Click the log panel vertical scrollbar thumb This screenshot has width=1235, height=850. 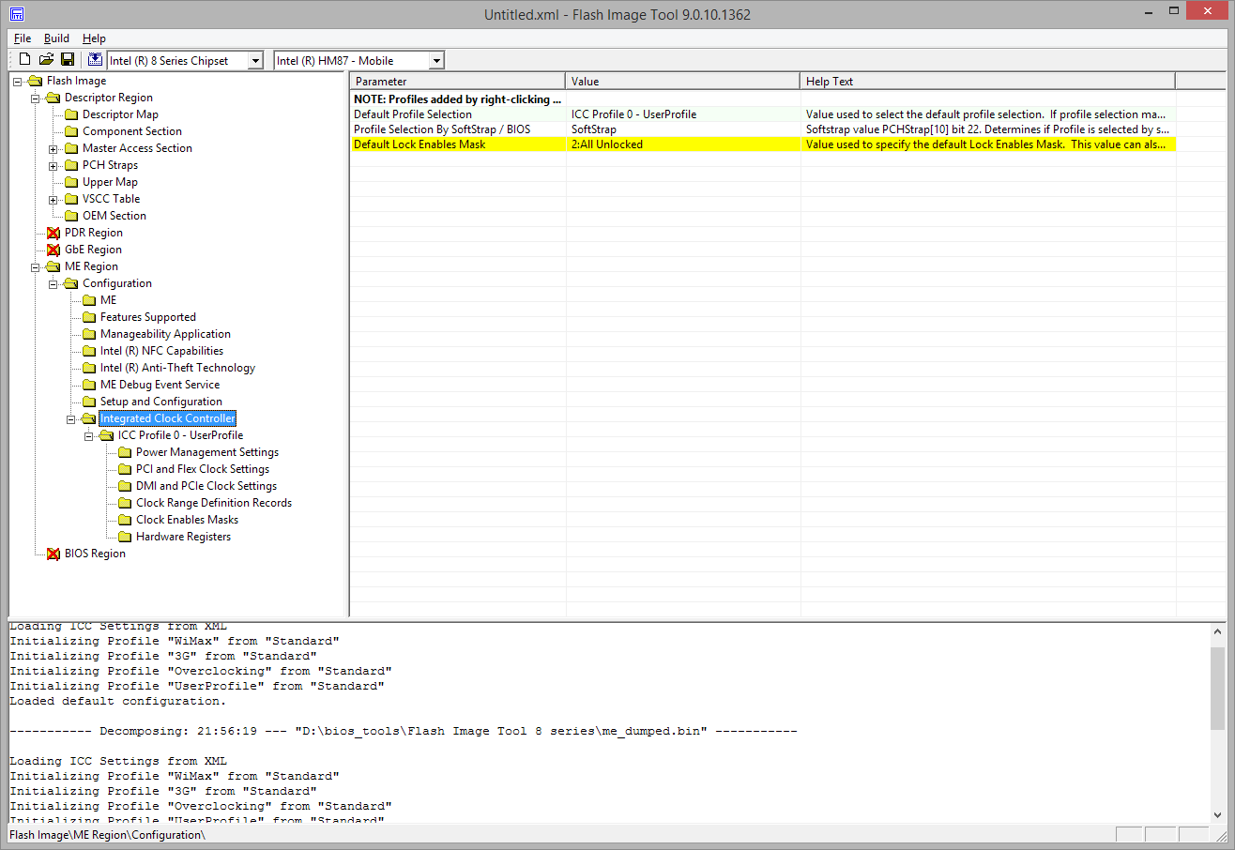(1217, 688)
